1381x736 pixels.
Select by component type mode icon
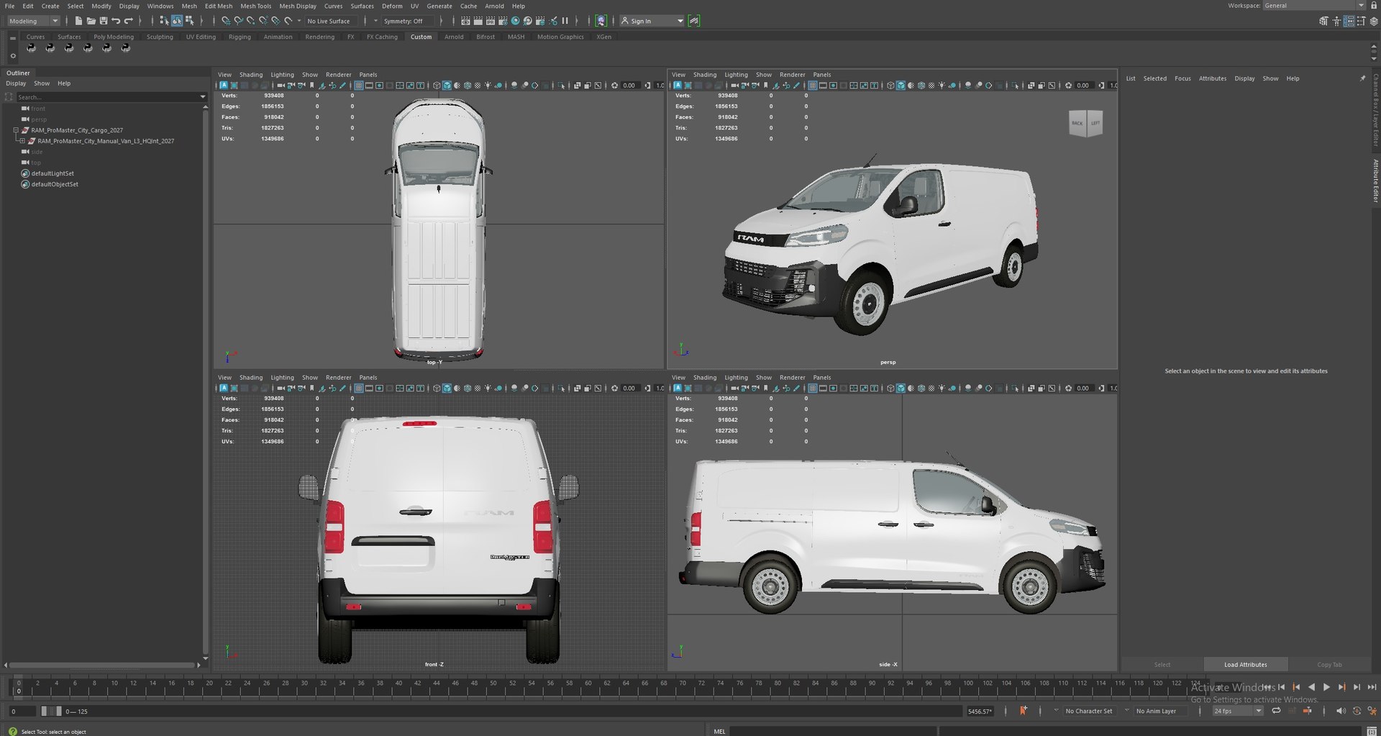click(x=188, y=21)
